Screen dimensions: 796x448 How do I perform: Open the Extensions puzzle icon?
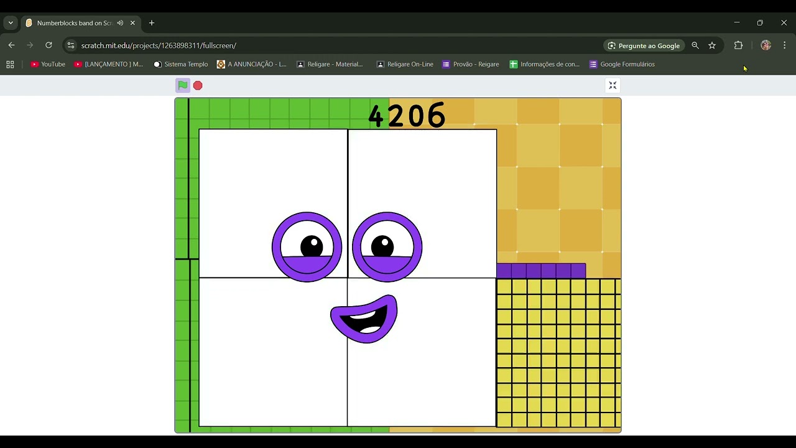tap(738, 45)
